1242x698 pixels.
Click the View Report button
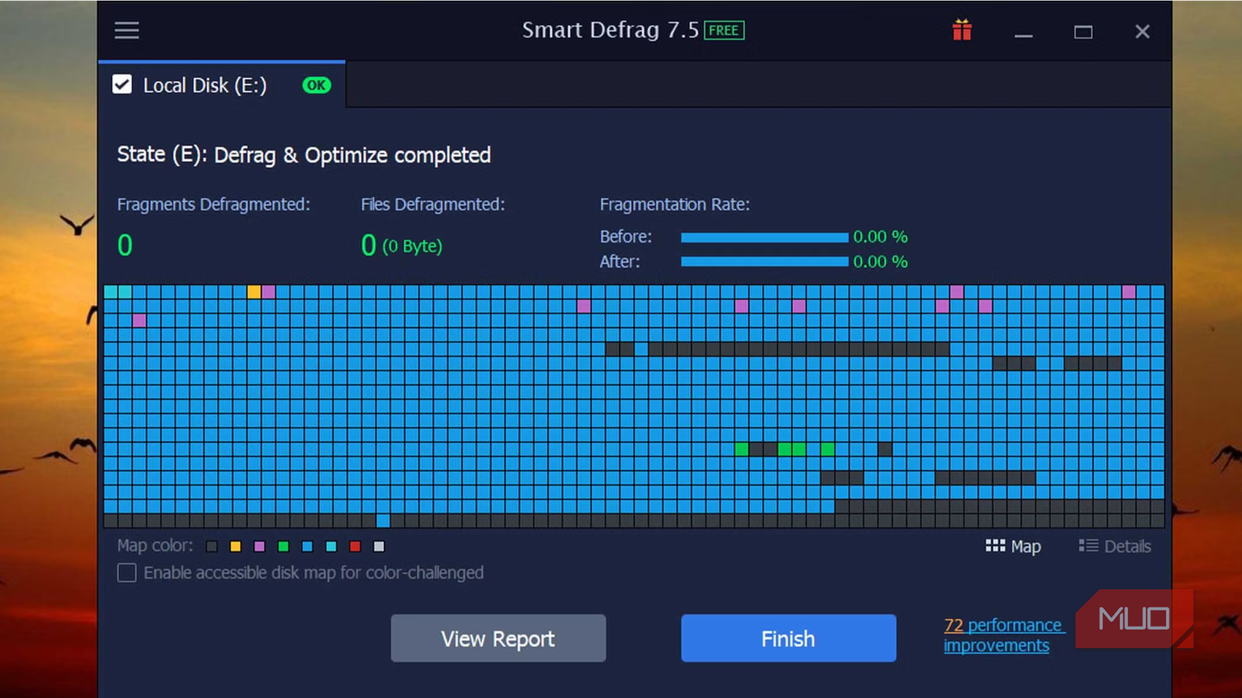[x=498, y=639]
